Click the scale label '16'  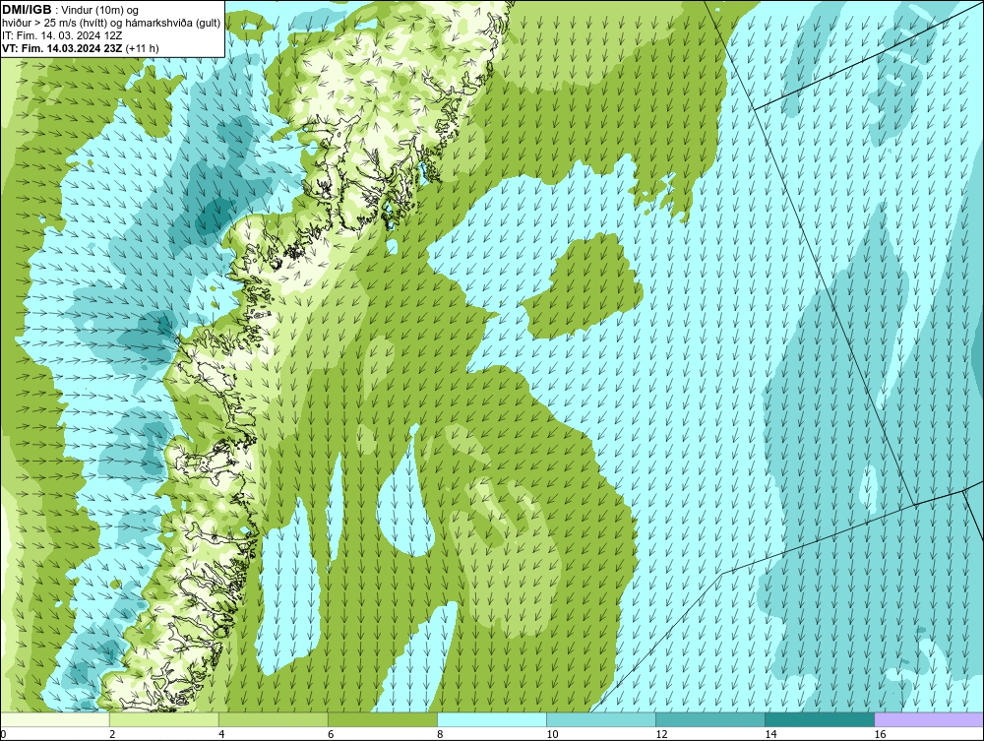point(880,734)
